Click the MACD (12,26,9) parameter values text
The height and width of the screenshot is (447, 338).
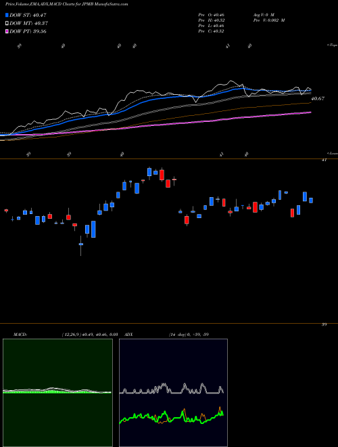click(x=90, y=335)
